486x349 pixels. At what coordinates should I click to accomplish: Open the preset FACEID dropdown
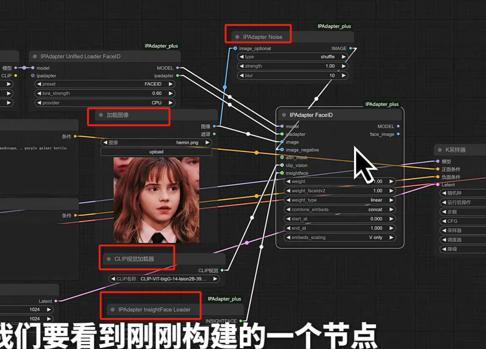tap(105, 84)
